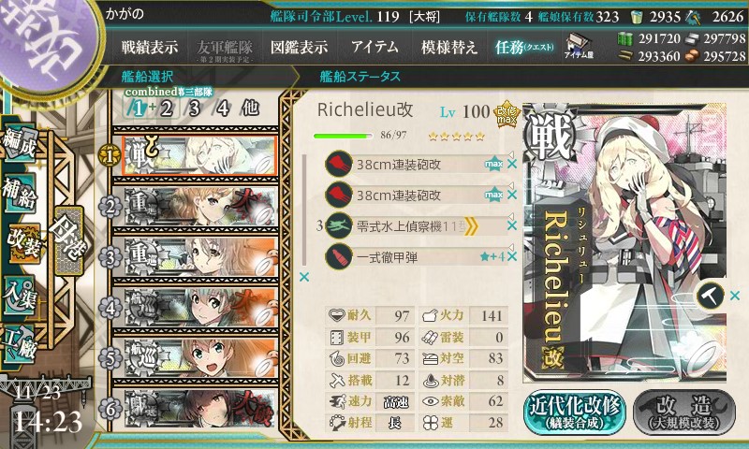Click the 一式徹甲弾 shell icon
Viewport: 749px width, 449px height.
(339, 256)
